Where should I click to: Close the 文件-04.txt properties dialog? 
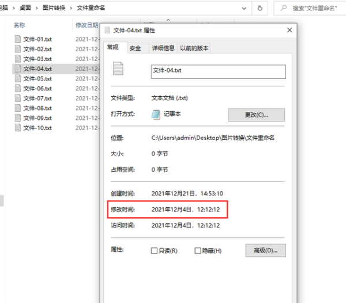pos(289,30)
